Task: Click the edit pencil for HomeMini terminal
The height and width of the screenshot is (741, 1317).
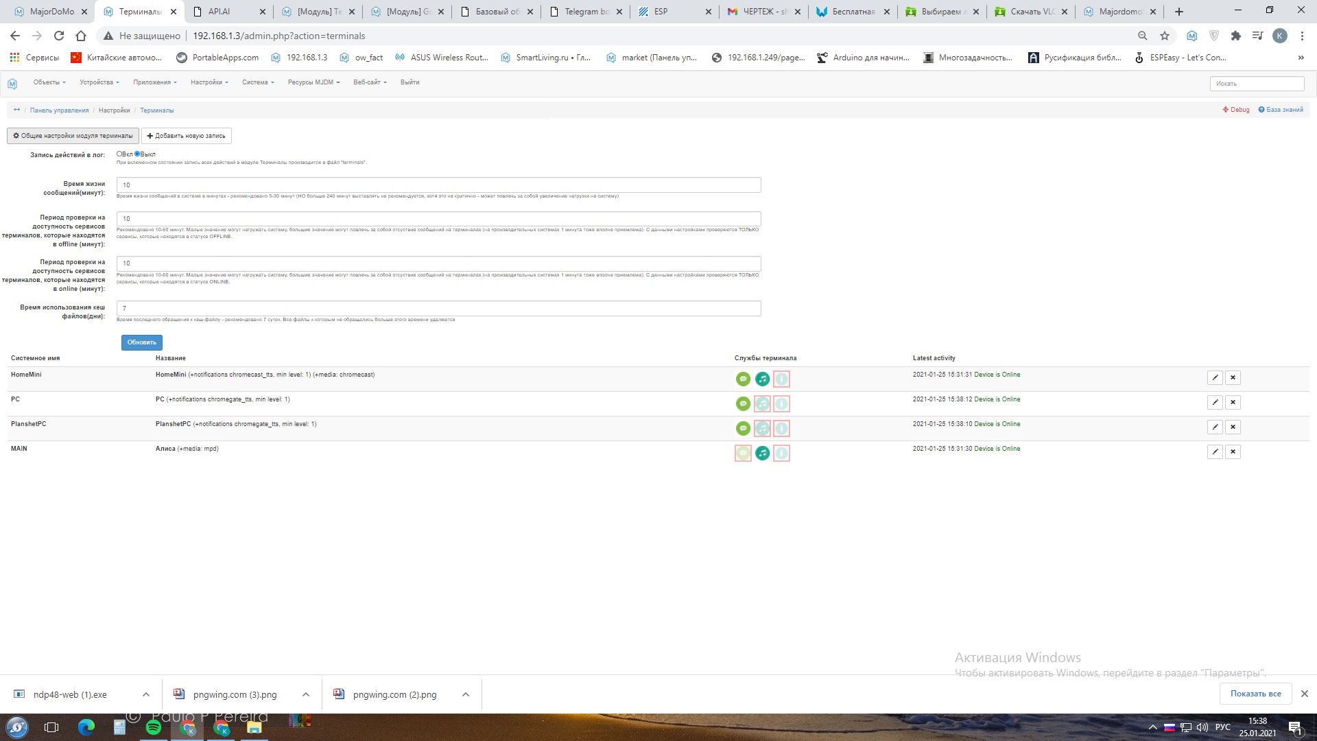Action: (x=1215, y=377)
